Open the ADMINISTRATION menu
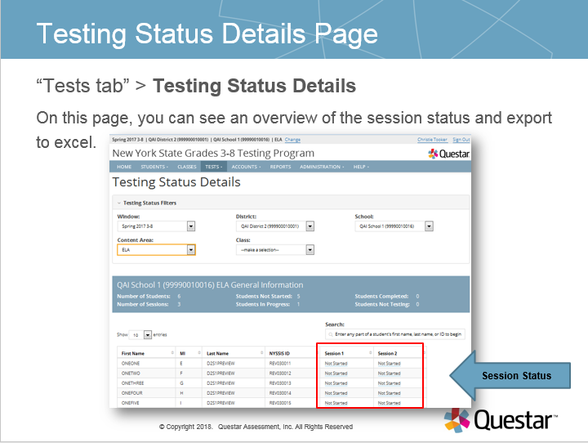588x443 pixels. (x=322, y=167)
